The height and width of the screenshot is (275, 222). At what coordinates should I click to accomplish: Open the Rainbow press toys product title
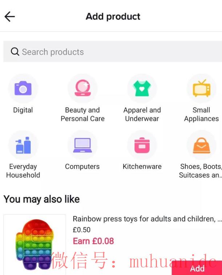click(147, 219)
